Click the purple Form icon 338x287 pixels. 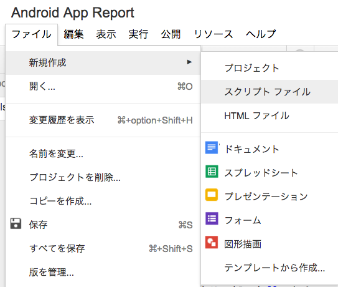pyautogui.click(x=212, y=218)
